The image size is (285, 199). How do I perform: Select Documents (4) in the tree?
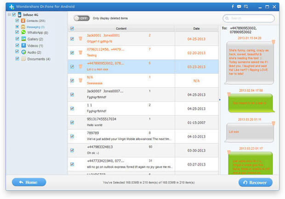point(39,59)
